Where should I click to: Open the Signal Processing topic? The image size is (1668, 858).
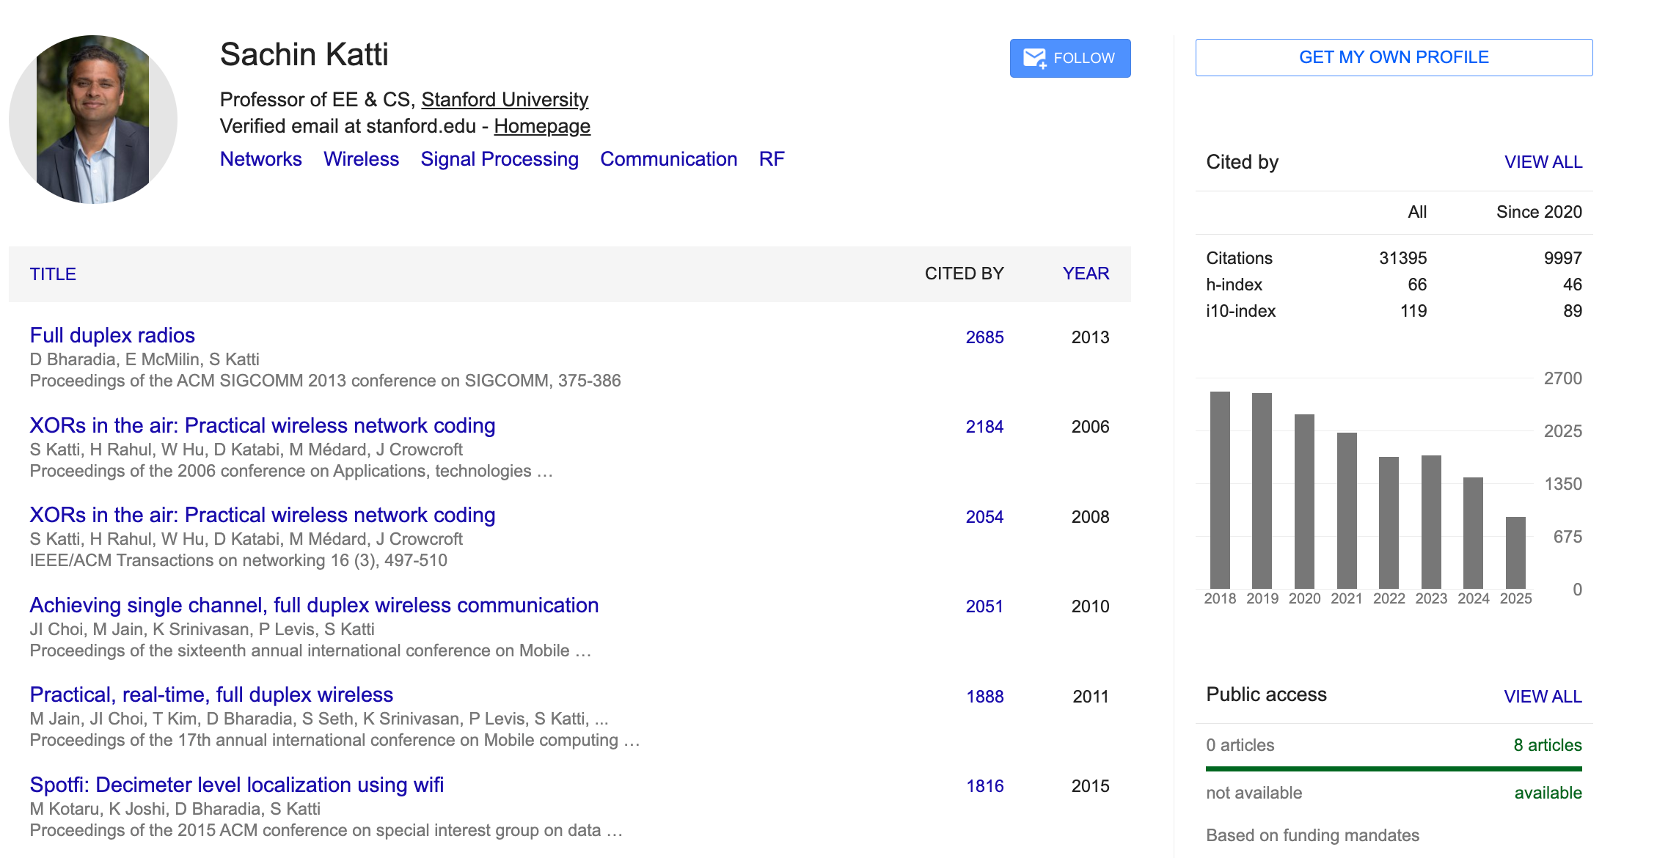499,159
